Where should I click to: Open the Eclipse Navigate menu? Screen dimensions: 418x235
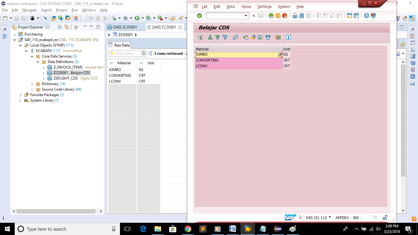(x=29, y=10)
